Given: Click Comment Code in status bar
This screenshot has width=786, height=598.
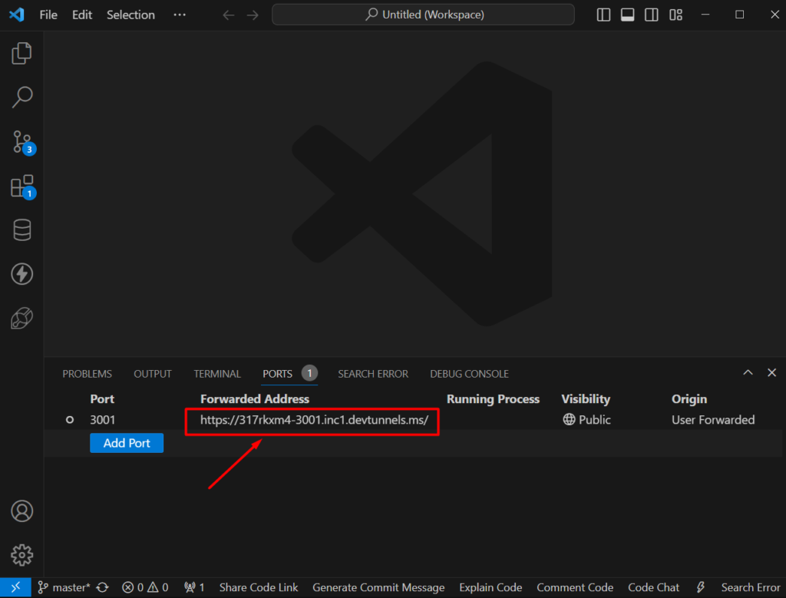Looking at the screenshot, I should [575, 587].
